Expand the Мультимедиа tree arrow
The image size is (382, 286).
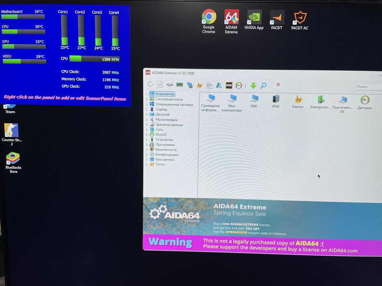[x=147, y=119]
